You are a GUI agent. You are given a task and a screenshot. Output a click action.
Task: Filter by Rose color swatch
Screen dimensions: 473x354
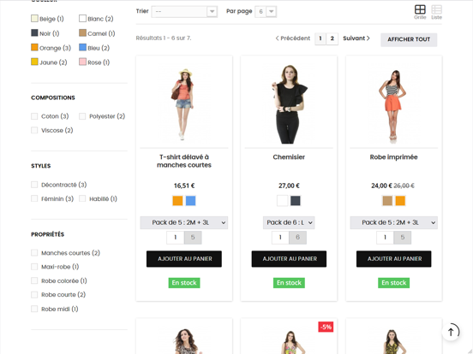(x=82, y=62)
